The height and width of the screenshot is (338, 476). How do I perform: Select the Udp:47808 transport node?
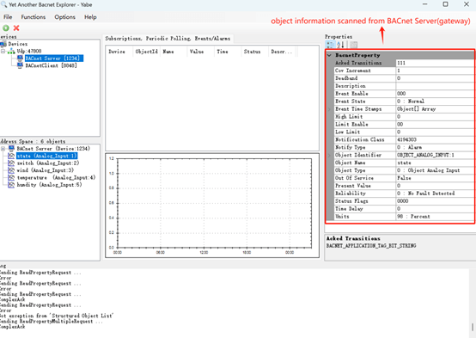[x=29, y=51]
